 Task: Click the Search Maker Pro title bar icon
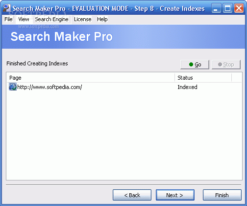7,8
